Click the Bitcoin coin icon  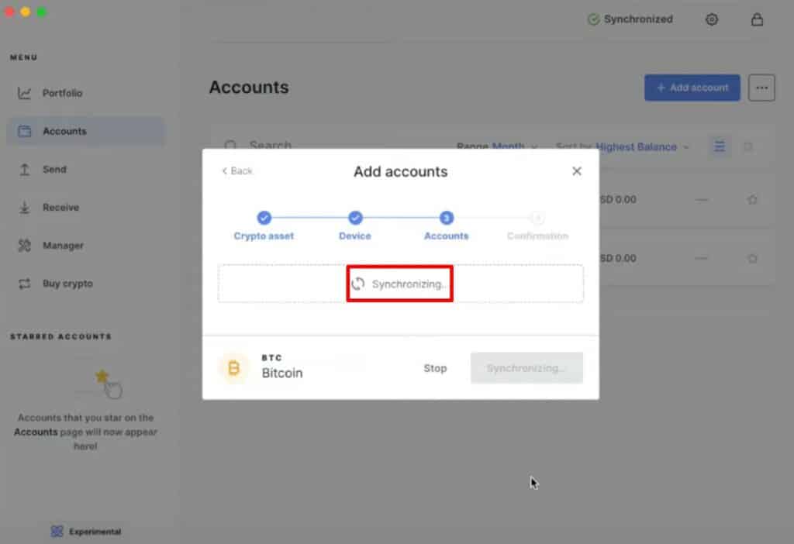click(x=233, y=368)
